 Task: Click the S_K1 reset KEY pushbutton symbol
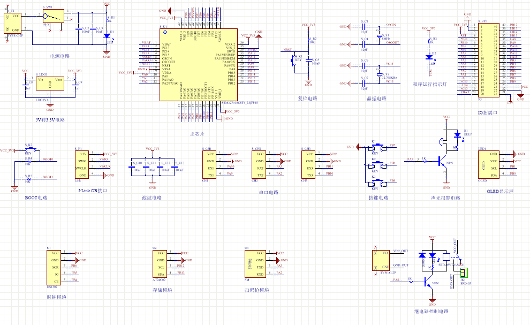(x=293, y=61)
